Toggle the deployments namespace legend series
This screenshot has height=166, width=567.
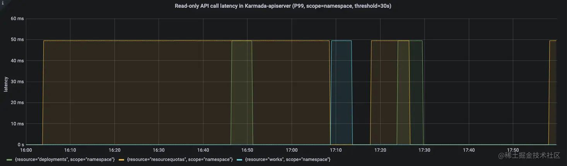(x=65, y=159)
